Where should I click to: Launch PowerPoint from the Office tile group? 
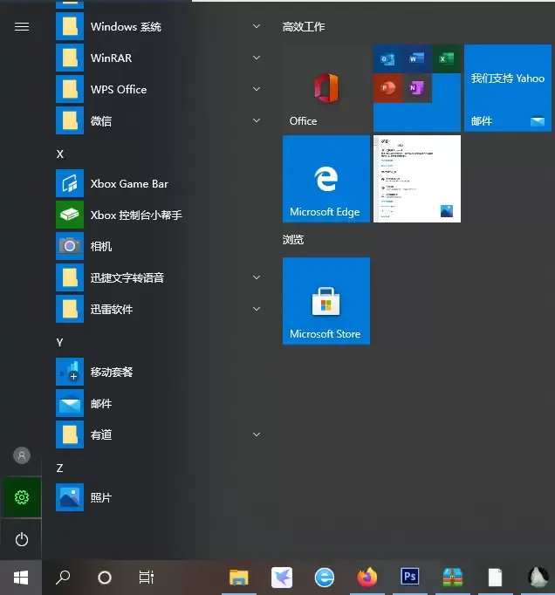[x=387, y=88]
